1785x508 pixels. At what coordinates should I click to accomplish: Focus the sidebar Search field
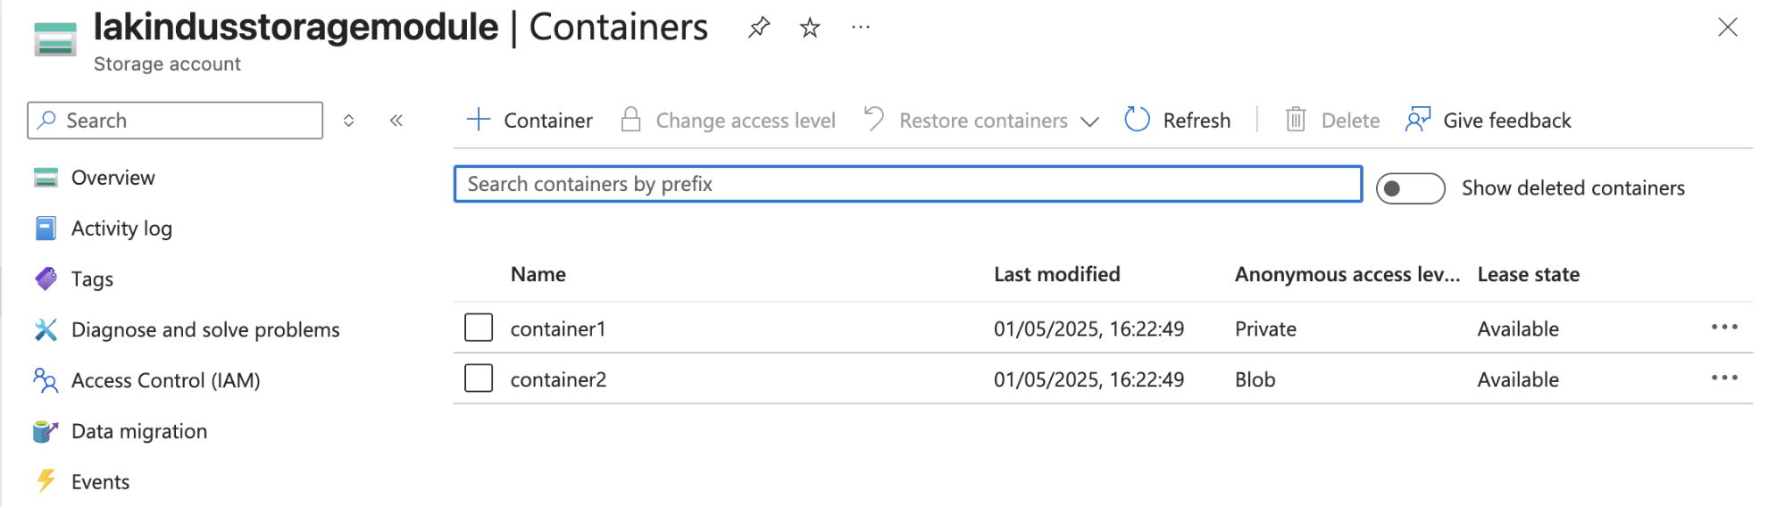[175, 121]
